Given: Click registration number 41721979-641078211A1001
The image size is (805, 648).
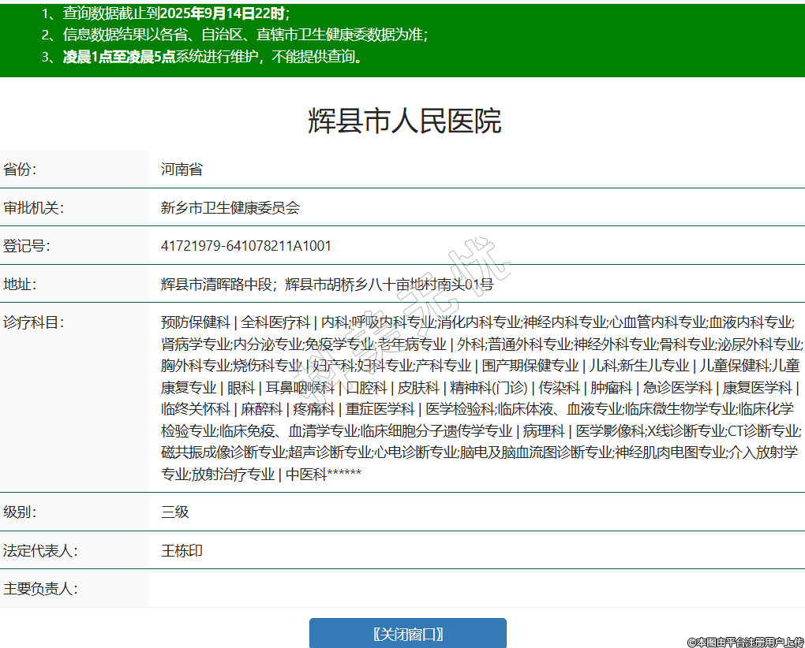Looking at the screenshot, I should point(246,246).
